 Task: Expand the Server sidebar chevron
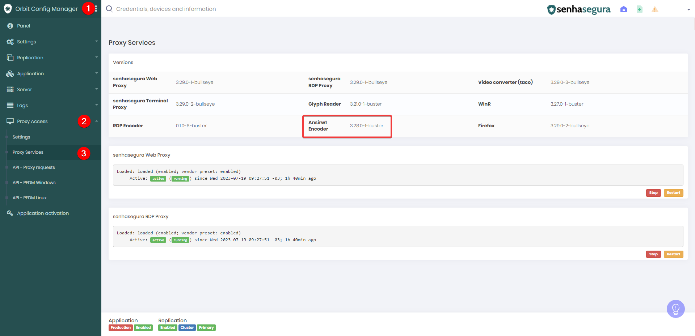(x=97, y=89)
